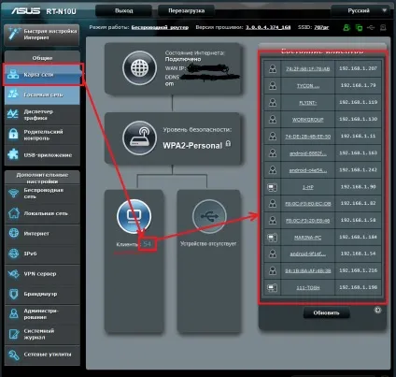The image size is (396, 377).
Task: Open the Quick Internet Setup wand icon
Action: (x=13, y=35)
